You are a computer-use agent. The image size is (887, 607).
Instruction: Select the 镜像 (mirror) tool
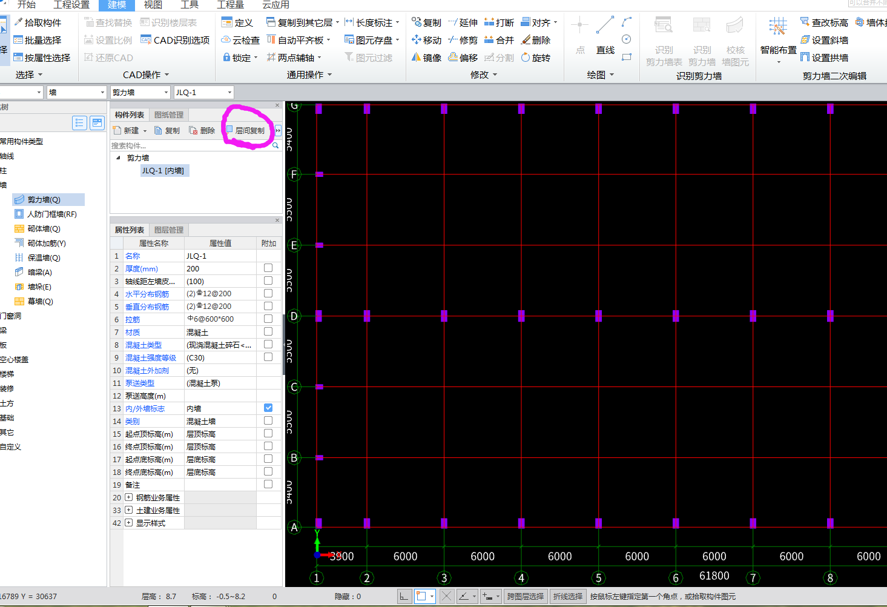pyautogui.click(x=427, y=58)
